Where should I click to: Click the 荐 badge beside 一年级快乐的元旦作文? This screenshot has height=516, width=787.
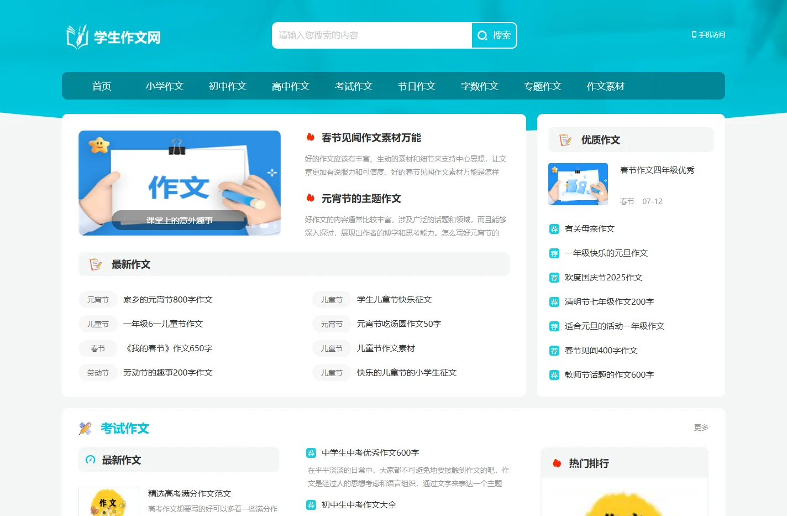[554, 253]
